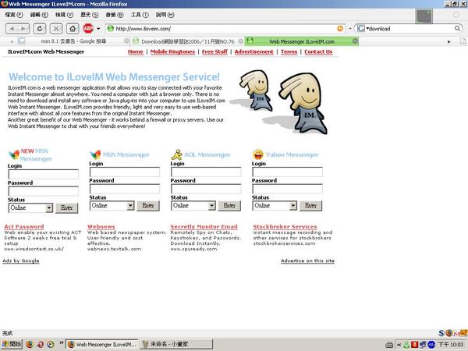Go to the browser home page icon
This screenshot has height=351, width=468.
click(x=73, y=29)
